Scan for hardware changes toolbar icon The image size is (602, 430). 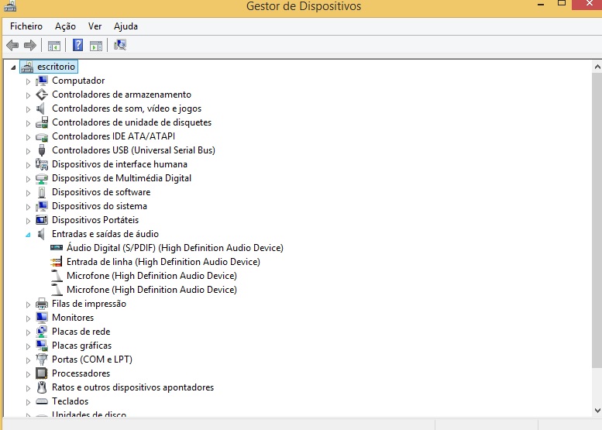(120, 45)
